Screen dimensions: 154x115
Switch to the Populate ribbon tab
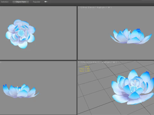point(37,2)
